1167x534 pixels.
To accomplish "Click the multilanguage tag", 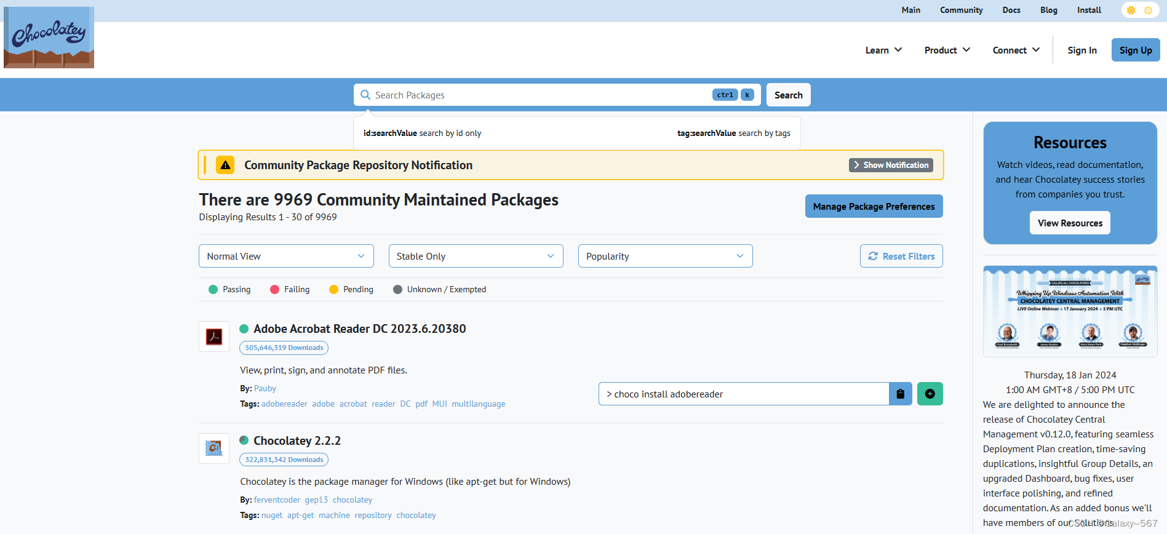I will tap(479, 404).
